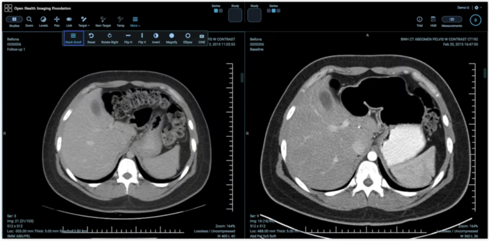
Task: Toggle the HUD display
Action: coord(433,21)
